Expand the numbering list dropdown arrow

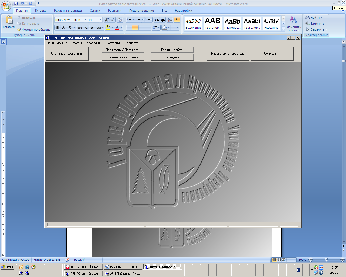coord(143,20)
